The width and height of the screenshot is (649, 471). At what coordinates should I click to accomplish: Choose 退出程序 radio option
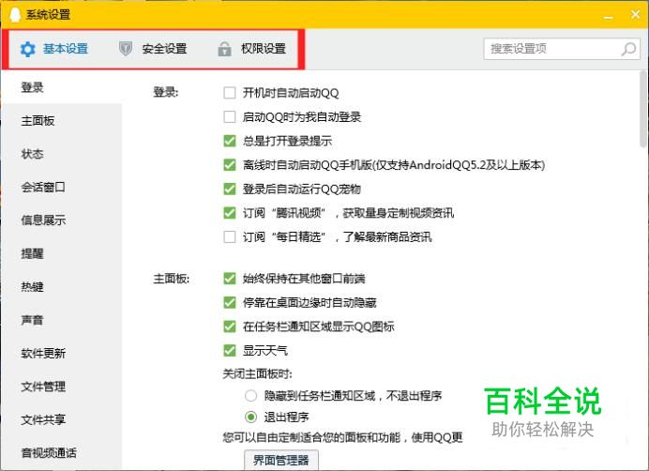pos(250,417)
